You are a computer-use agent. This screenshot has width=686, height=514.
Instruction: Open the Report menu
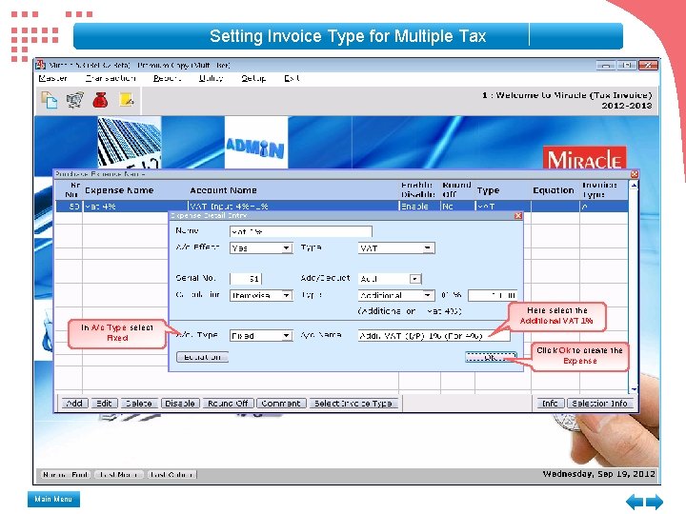167,78
